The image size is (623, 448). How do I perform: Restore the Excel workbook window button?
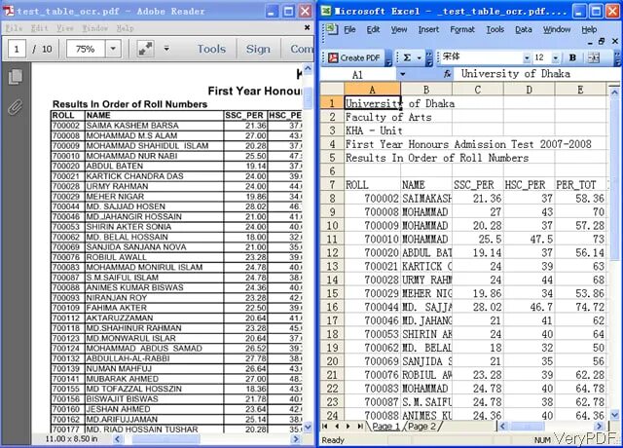pyautogui.click(x=602, y=41)
